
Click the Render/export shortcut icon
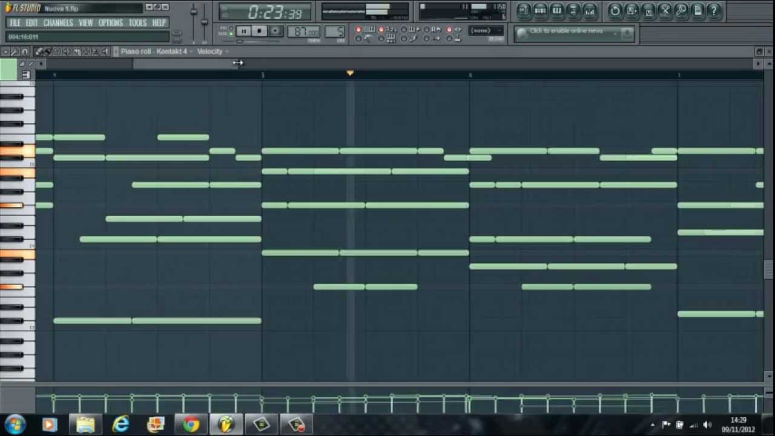coord(648,10)
